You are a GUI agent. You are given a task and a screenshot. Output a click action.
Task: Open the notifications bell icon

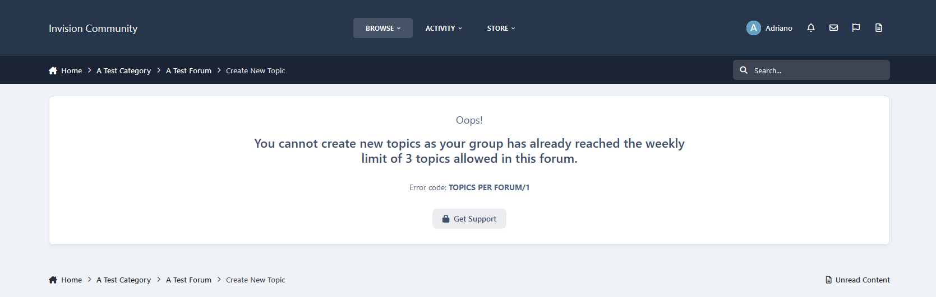[x=810, y=28]
